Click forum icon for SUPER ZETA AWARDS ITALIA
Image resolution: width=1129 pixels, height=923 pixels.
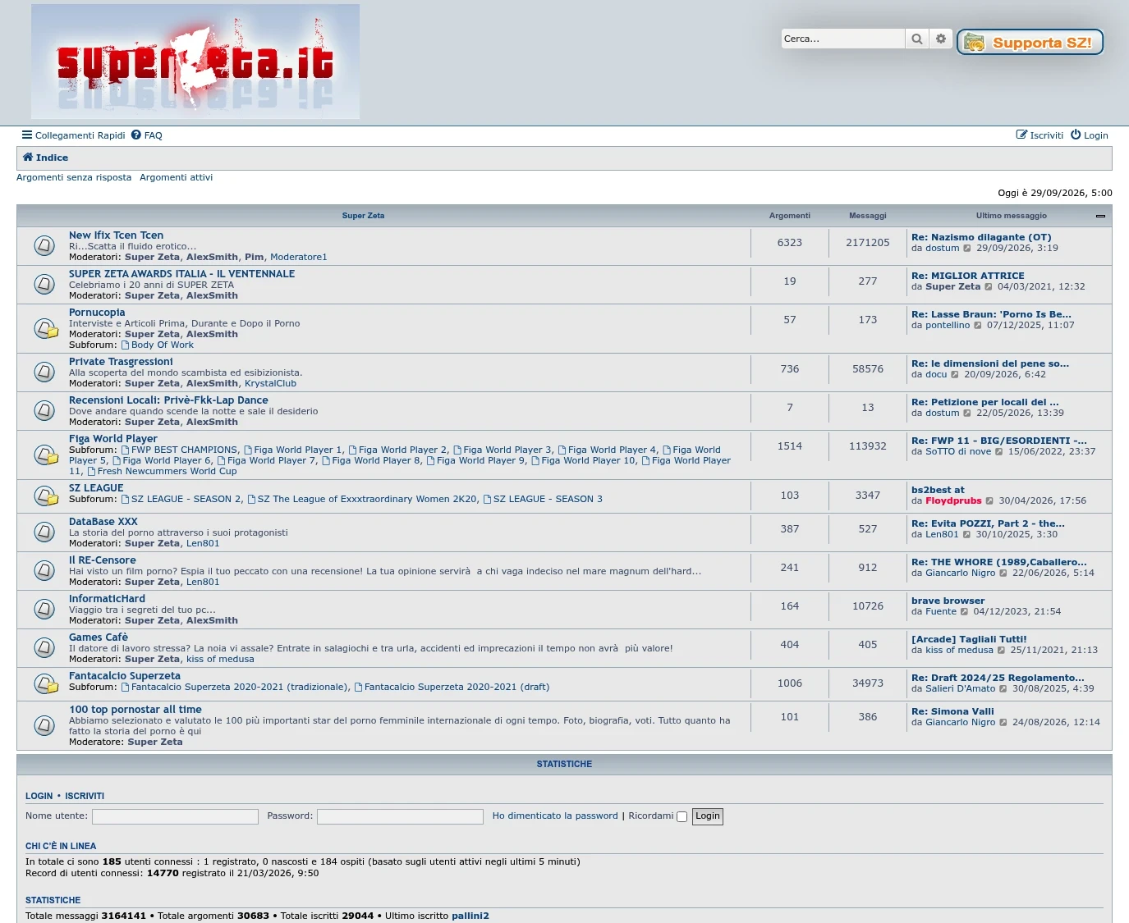point(44,284)
